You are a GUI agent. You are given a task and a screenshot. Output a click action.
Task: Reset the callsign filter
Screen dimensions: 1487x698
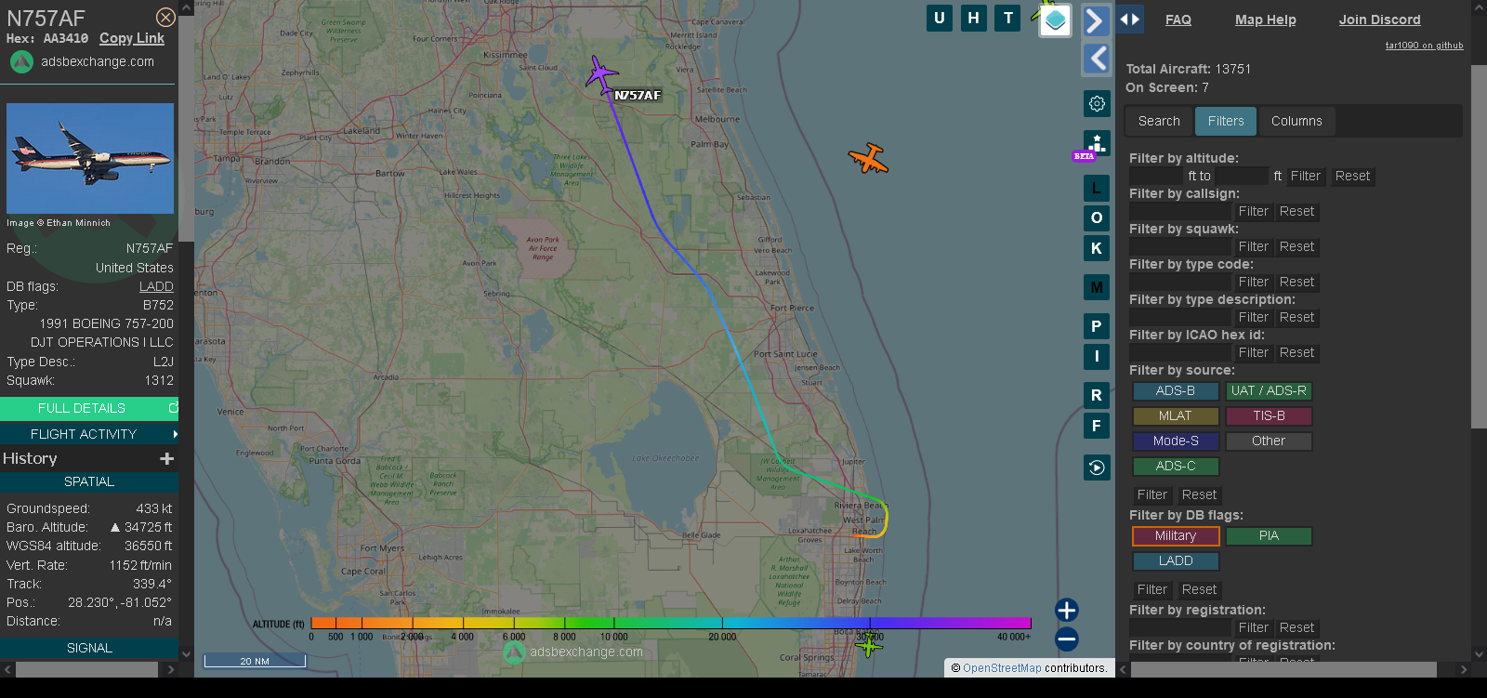(x=1297, y=211)
